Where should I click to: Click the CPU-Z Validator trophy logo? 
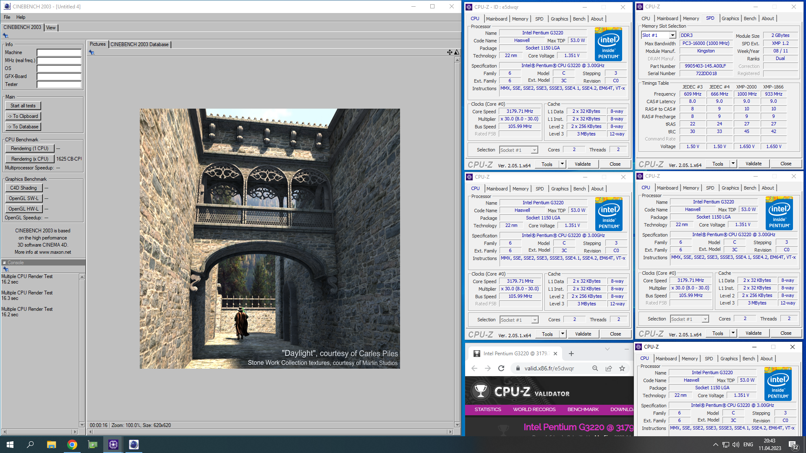coord(481,391)
